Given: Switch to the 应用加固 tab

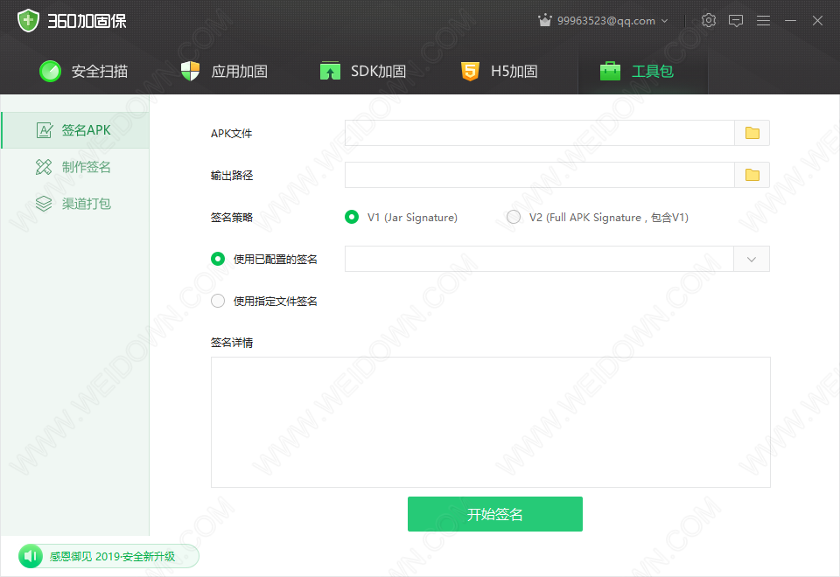Looking at the screenshot, I should pyautogui.click(x=224, y=71).
